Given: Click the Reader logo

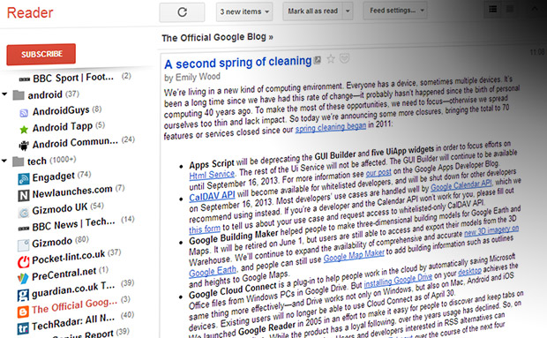Looking at the screenshot, I should [30, 13].
